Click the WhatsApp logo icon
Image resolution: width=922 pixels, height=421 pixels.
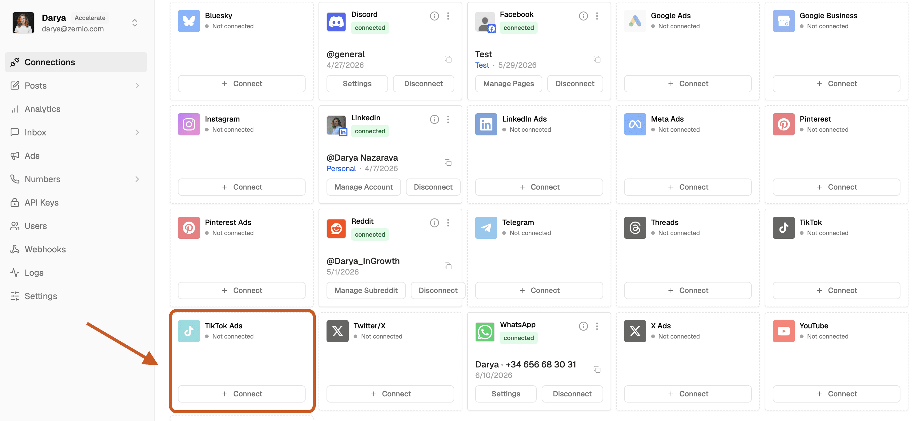(485, 332)
